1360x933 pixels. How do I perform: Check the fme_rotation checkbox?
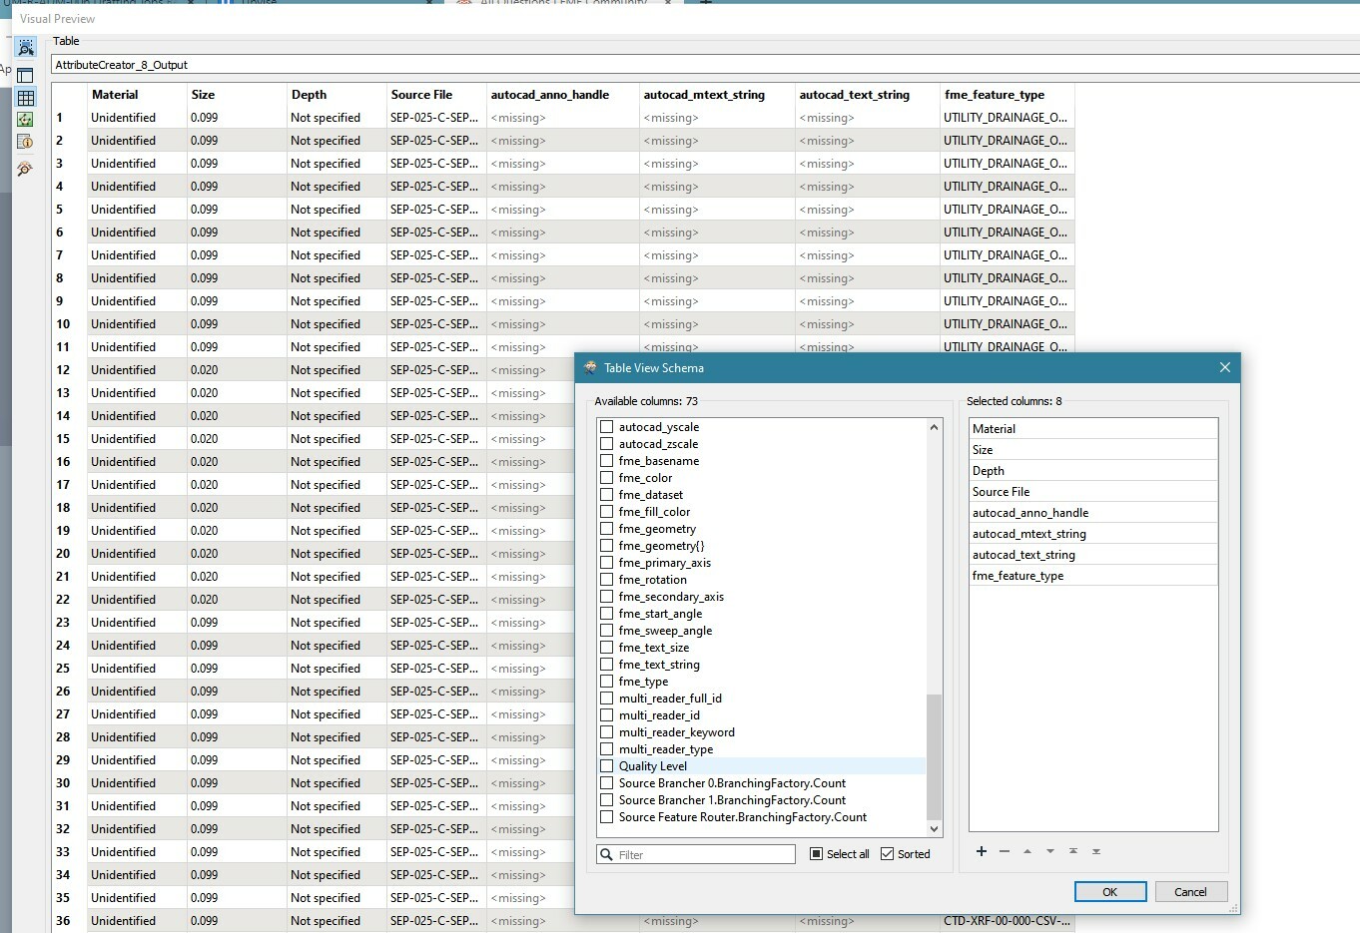pyautogui.click(x=606, y=579)
